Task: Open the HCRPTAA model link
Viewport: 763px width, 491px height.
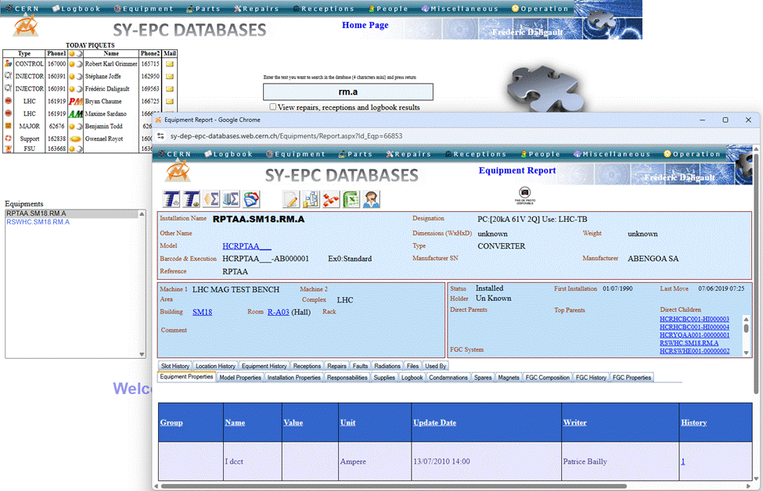Action: [247, 245]
